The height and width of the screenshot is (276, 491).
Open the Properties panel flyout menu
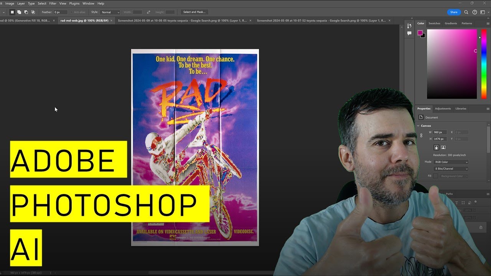pos(487,108)
